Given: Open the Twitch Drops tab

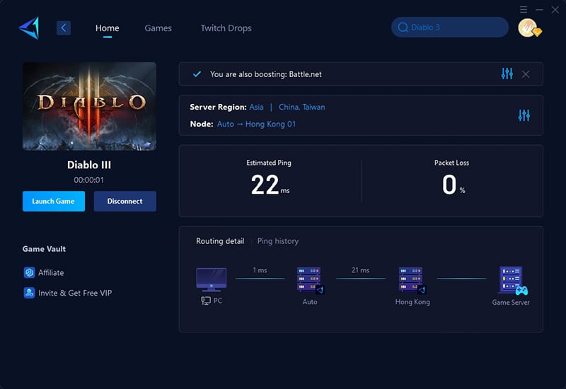Looking at the screenshot, I should [226, 28].
